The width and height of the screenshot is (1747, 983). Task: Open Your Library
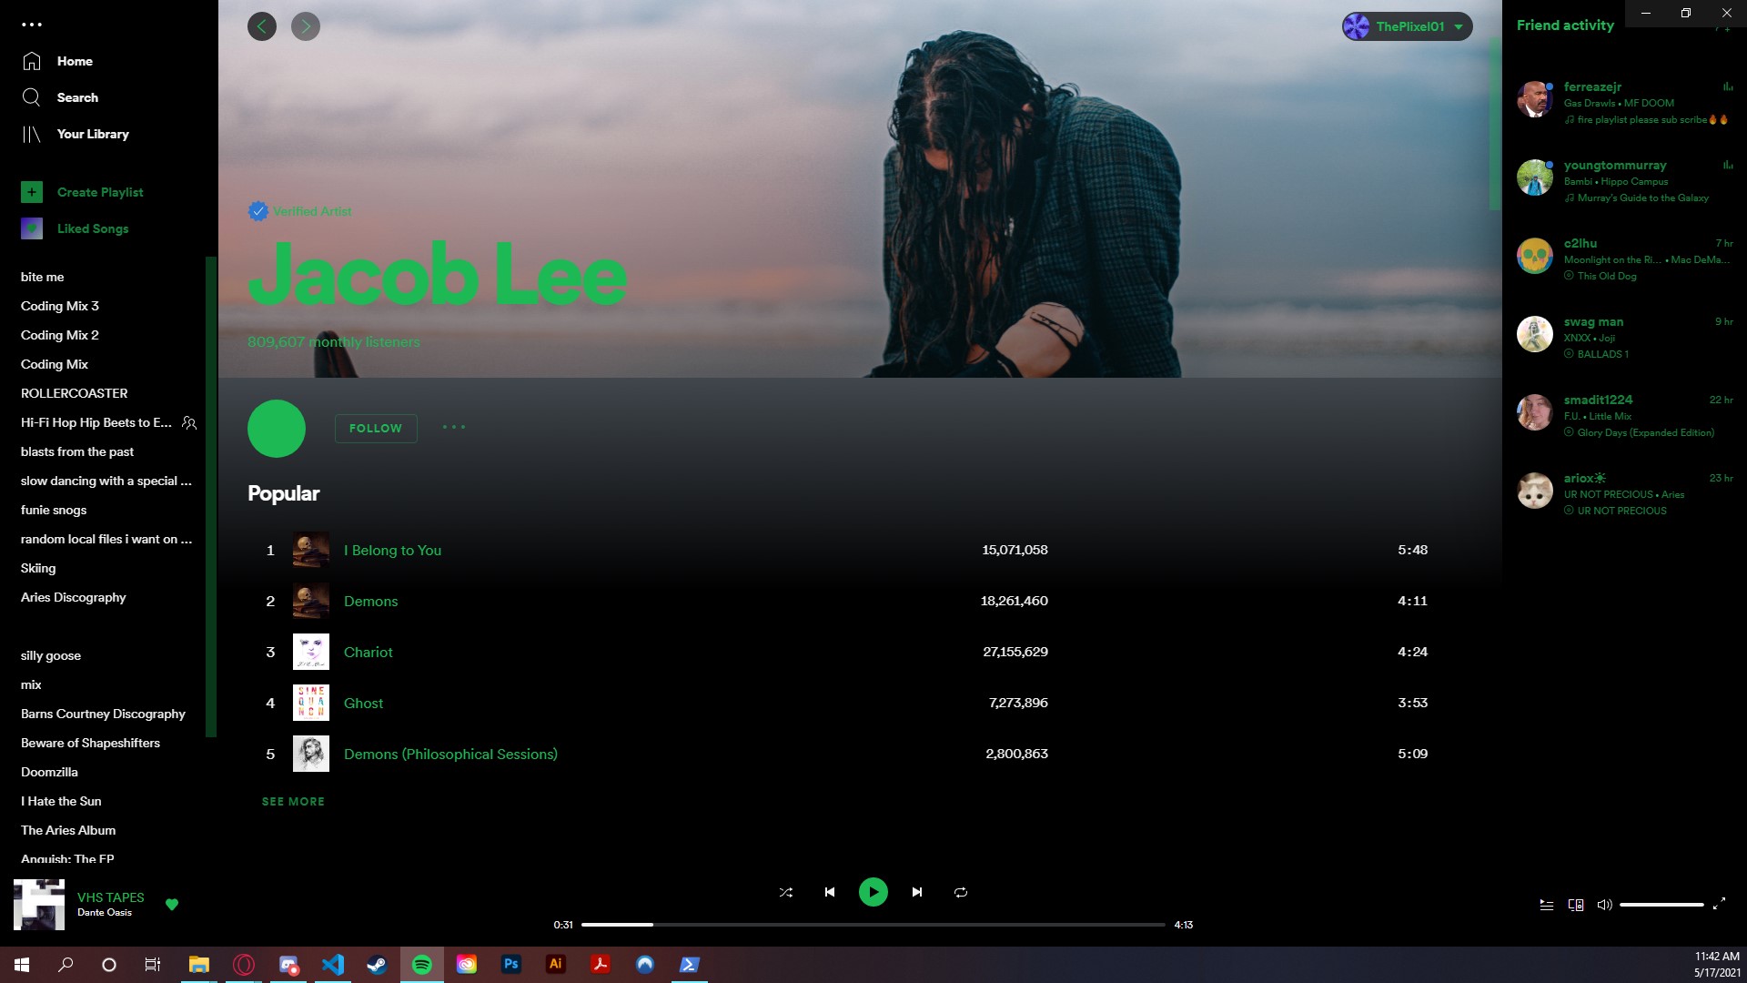tap(94, 134)
